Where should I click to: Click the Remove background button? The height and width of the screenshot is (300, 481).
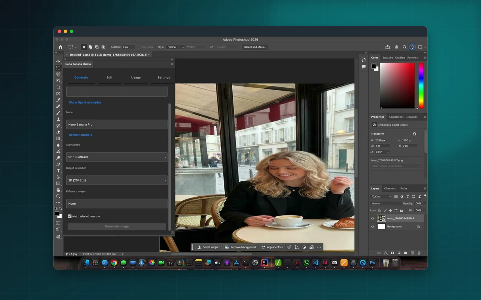240,247
